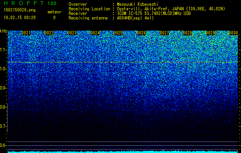Image resolution: width=241 pixels, height=153 pixels.
Task: Click the meteor count value 0
Action: (54, 18)
